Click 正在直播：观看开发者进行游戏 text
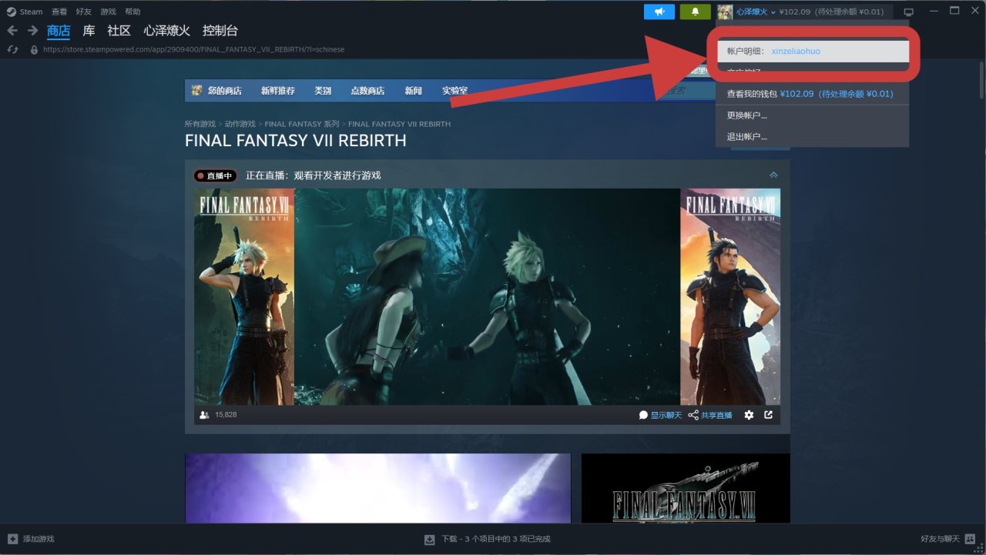Screen dimensions: 986x555 [x=313, y=176]
